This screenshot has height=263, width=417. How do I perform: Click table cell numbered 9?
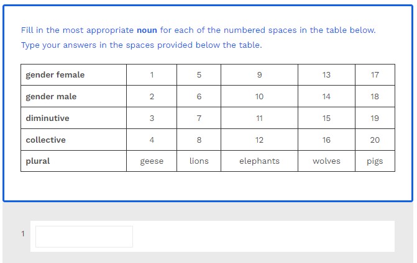tap(259, 75)
